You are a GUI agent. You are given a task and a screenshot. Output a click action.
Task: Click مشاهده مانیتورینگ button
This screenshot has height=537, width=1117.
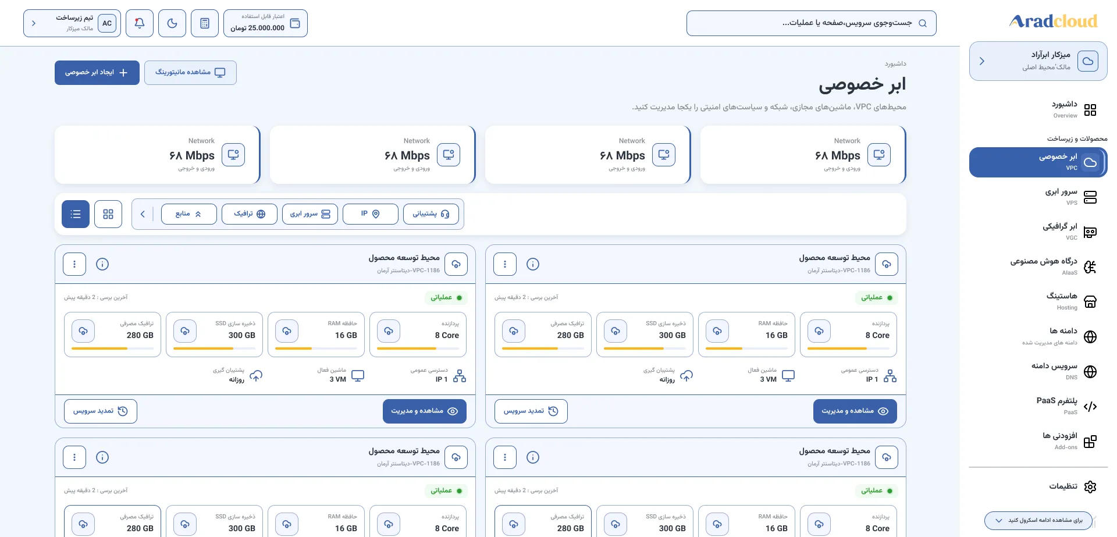coord(190,73)
